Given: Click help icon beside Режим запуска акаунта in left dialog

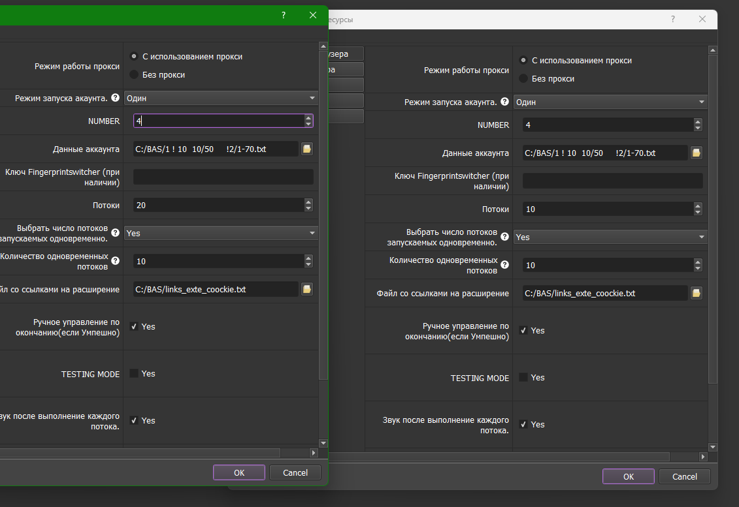Looking at the screenshot, I should [x=115, y=98].
